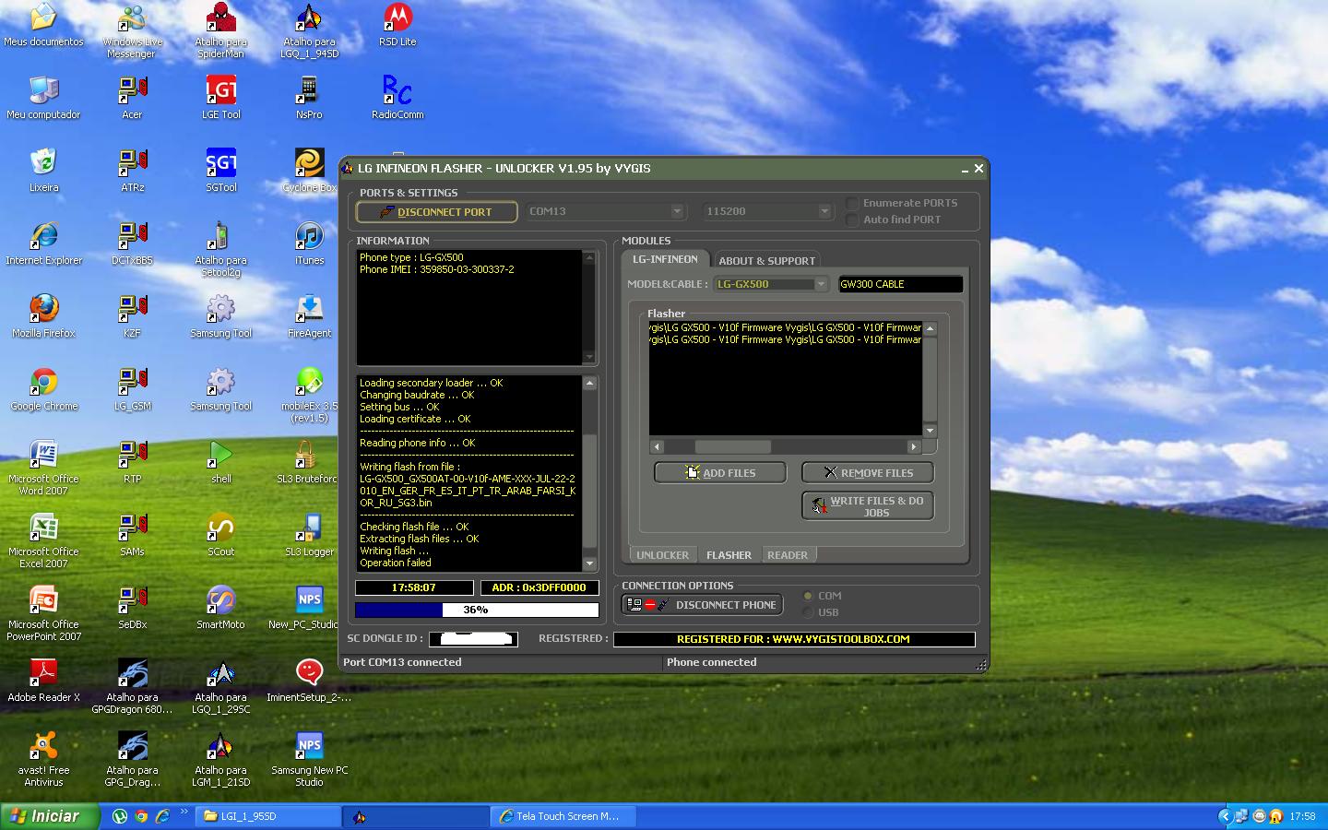This screenshot has width=1328, height=830.
Task: Click WRITE FILES & DO JOBS button
Action: pyautogui.click(x=868, y=505)
